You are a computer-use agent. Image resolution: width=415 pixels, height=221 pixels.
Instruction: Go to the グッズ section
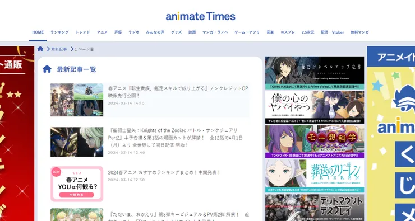tap(176, 32)
